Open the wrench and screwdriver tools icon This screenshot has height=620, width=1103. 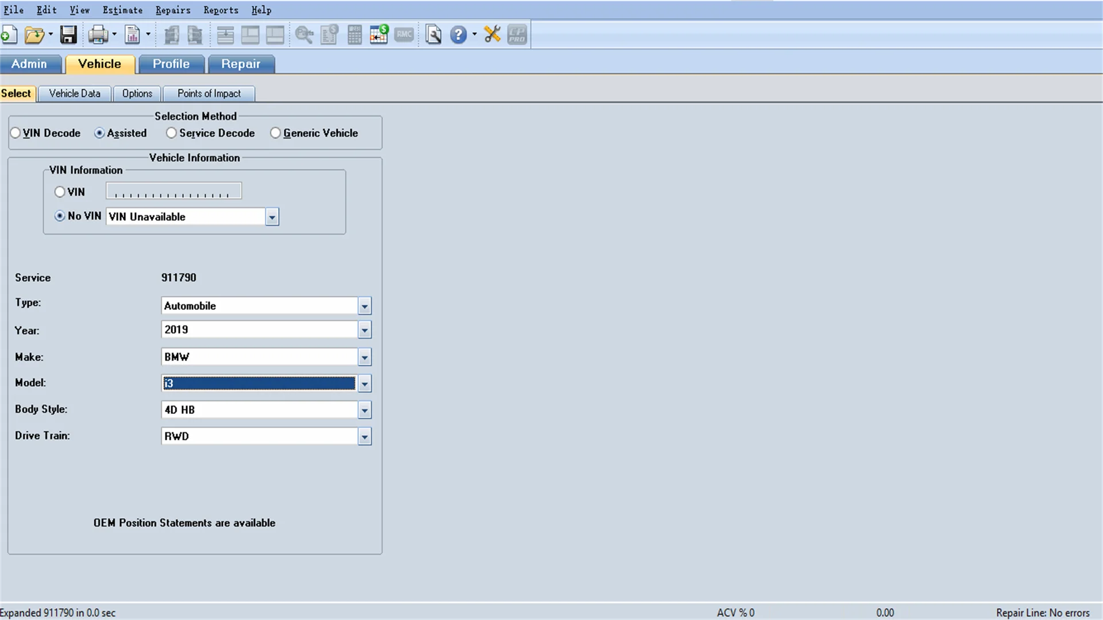[x=492, y=34]
